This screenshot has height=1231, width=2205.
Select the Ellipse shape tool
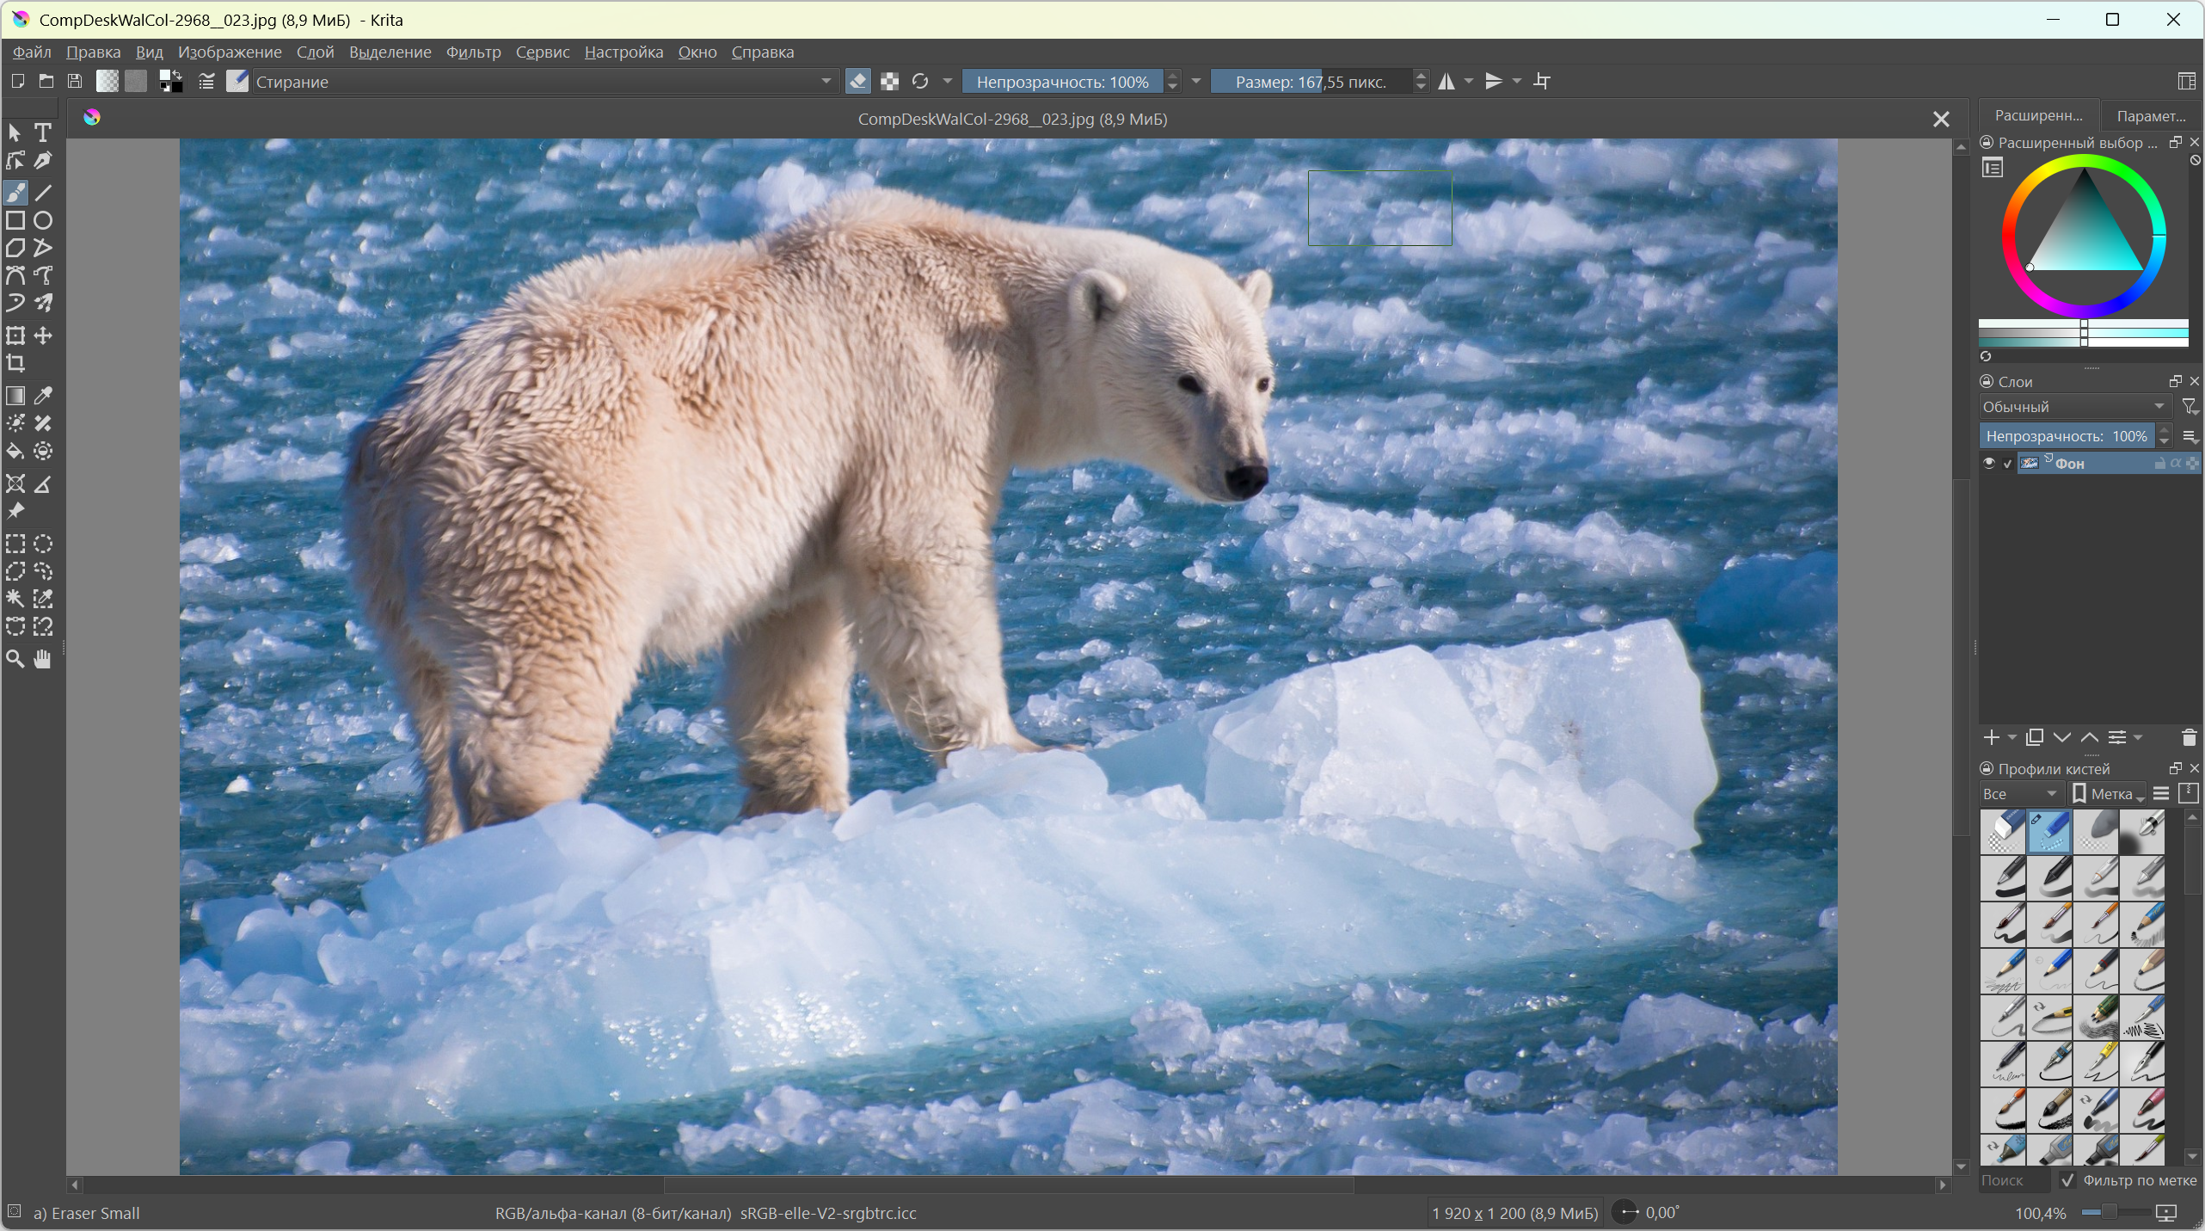tap(43, 221)
